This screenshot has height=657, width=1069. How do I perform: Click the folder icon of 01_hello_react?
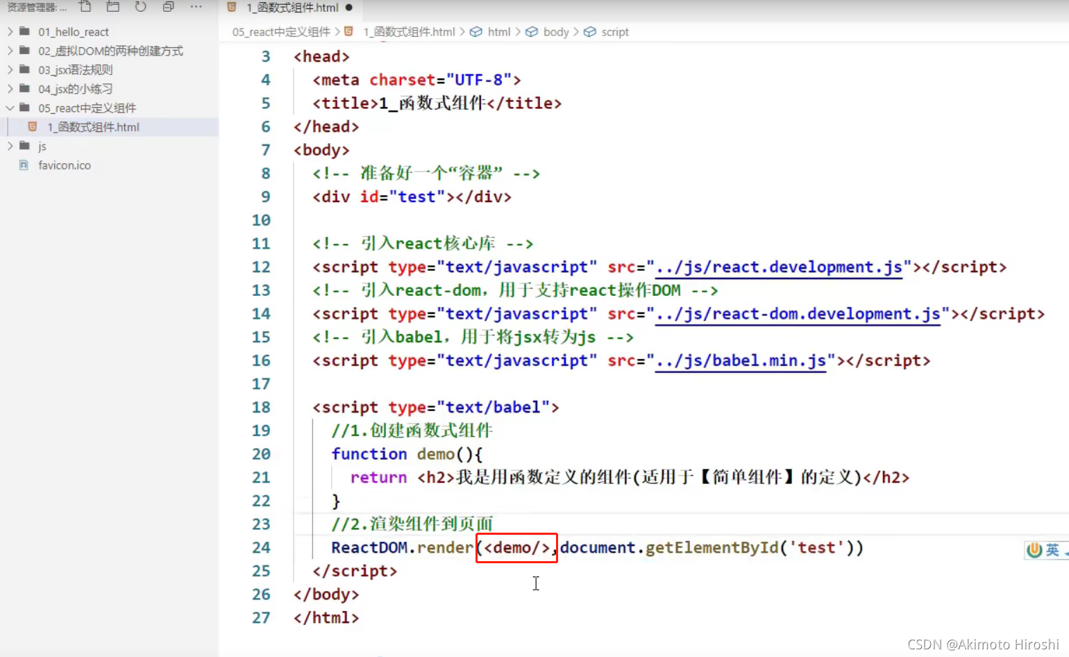(x=25, y=31)
